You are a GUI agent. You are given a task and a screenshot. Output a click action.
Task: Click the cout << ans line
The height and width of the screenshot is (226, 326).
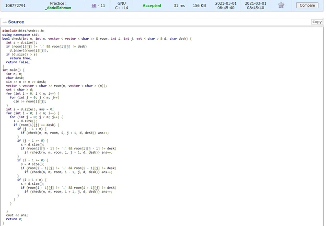click(17, 215)
